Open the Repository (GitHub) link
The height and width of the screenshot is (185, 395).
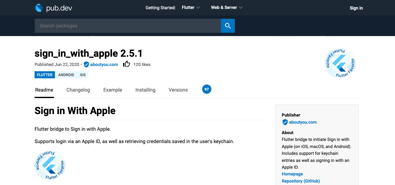301,181
